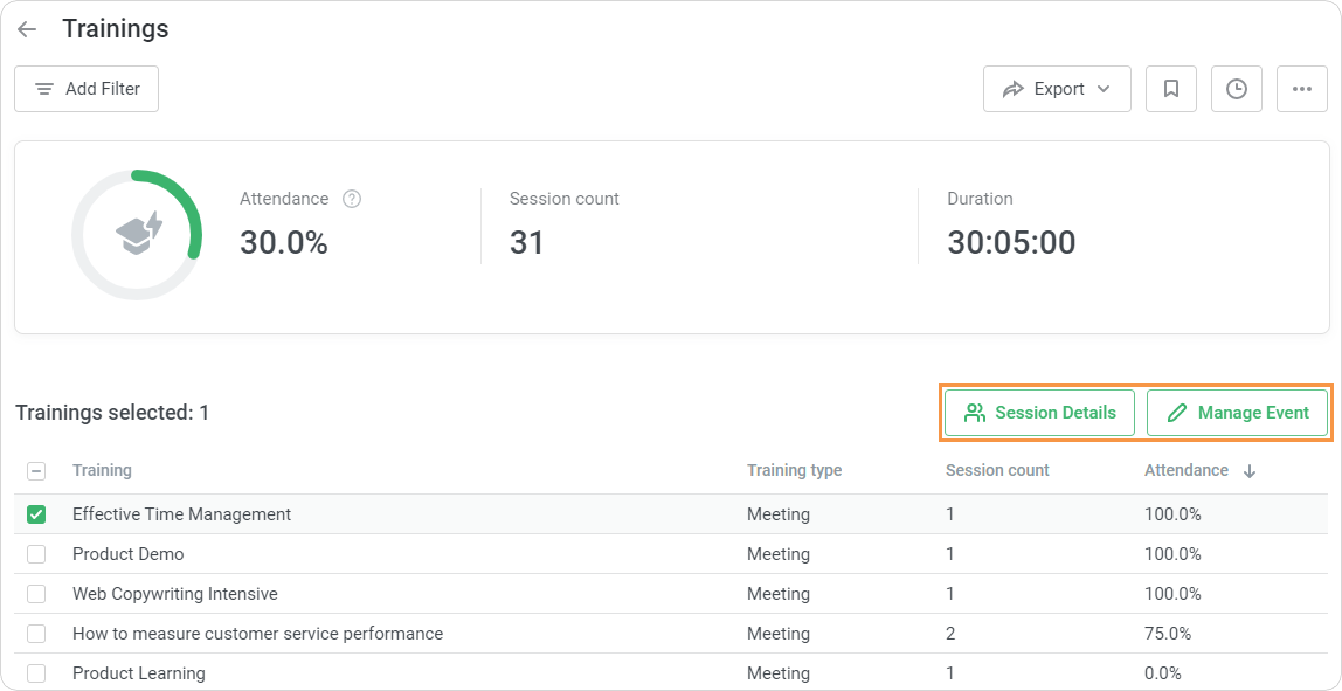1342x691 pixels.
Task: Click the Manage Event button
Action: (x=1237, y=413)
